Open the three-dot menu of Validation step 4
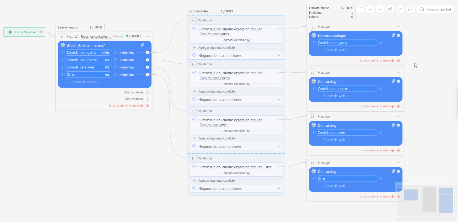 coord(279,20)
